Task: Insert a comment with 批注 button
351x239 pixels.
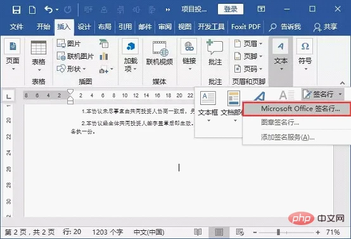Action: click(x=215, y=53)
